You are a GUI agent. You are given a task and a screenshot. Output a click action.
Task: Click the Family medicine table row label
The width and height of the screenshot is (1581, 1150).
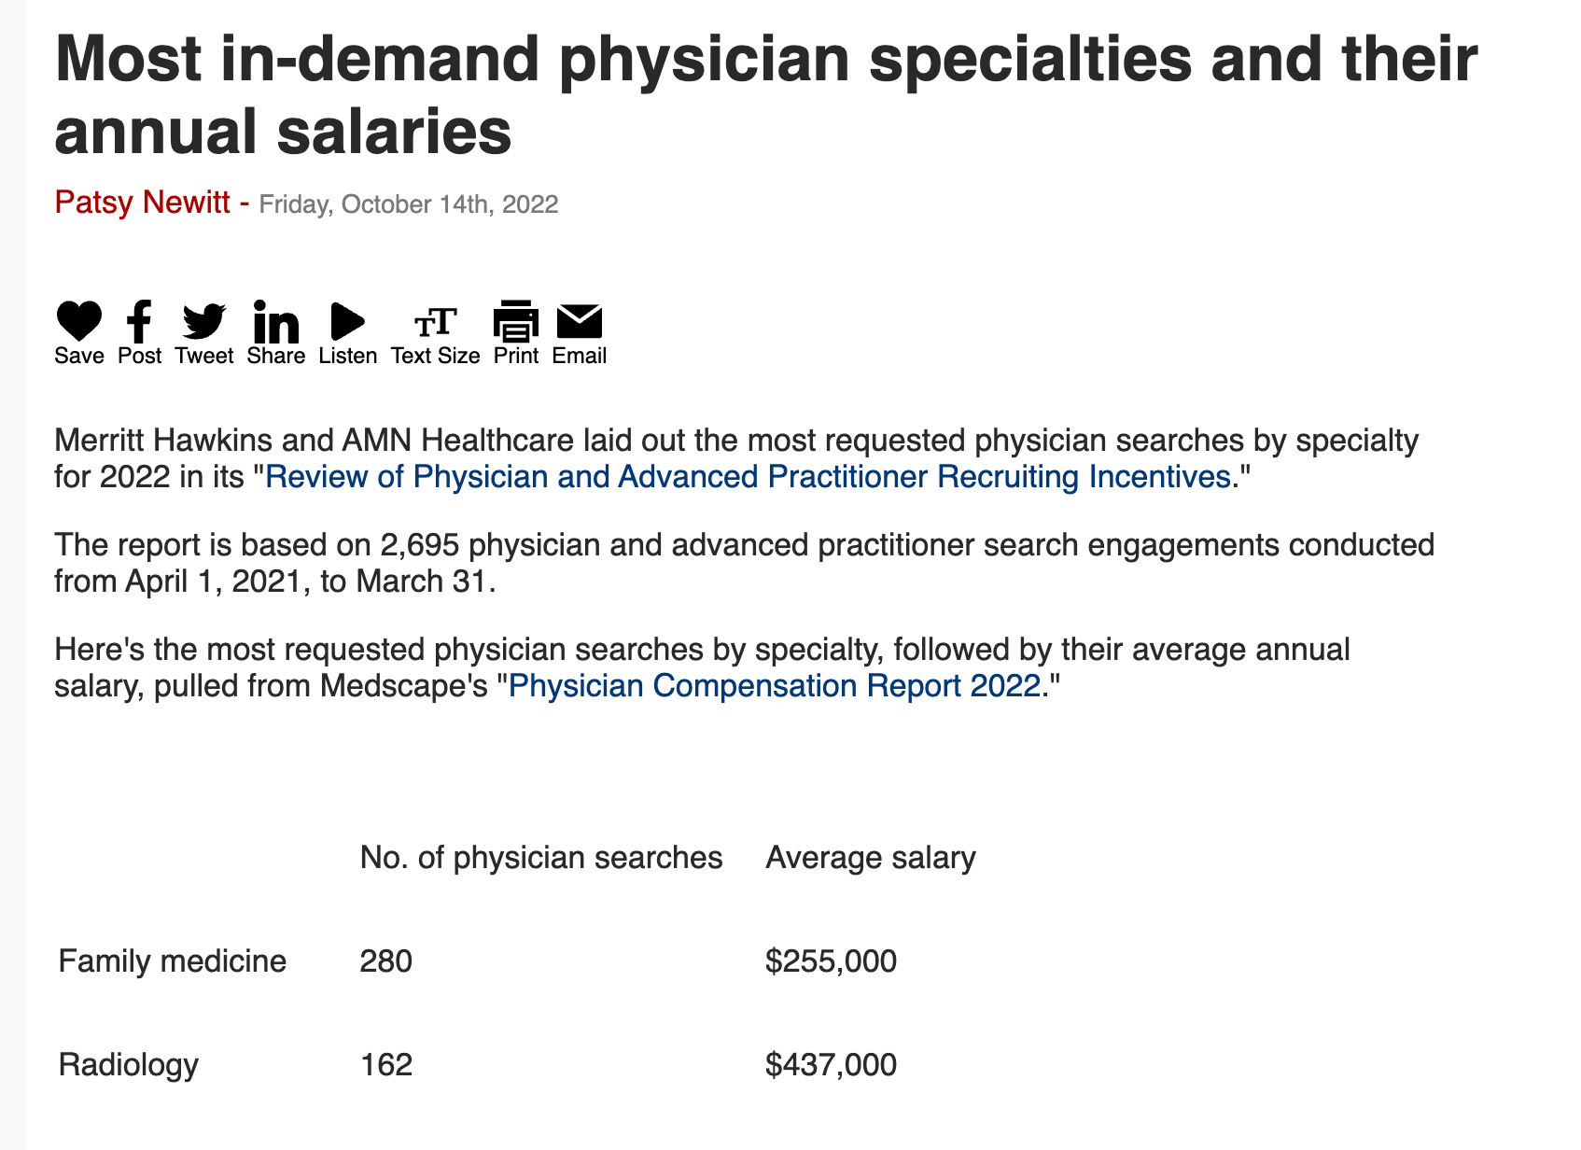pos(173,961)
